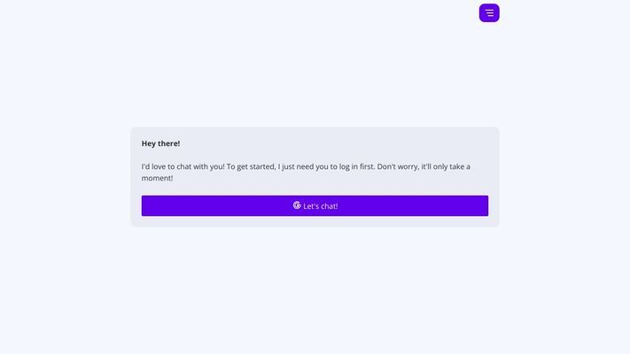Screen dimensions: 630x354
Task: Select the "Hey there!" heading
Action: pyautogui.click(x=160, y=143)
